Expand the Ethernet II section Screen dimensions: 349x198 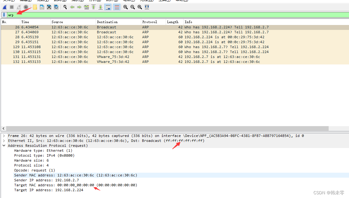[3, 141]
